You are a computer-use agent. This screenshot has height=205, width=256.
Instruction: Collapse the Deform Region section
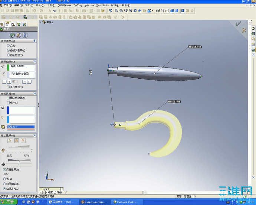(35, 93)
